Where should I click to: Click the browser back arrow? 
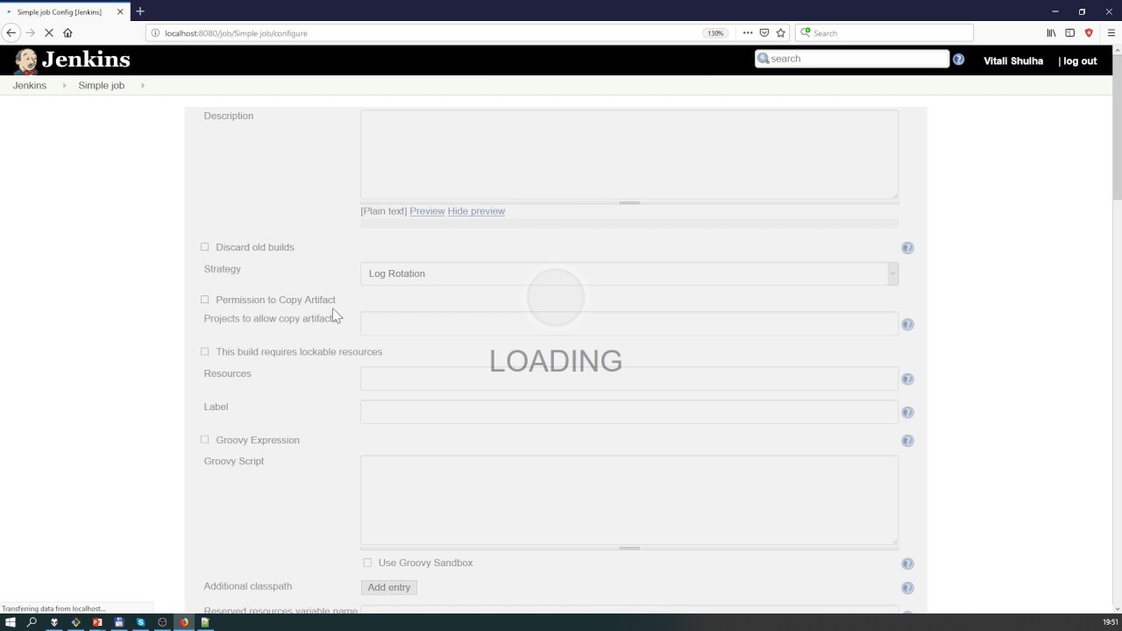click(x=11, y=32)
